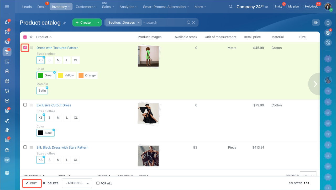Expand the Analytics menu
Viewport: 336px width, 190px height.
pos(129,7)
